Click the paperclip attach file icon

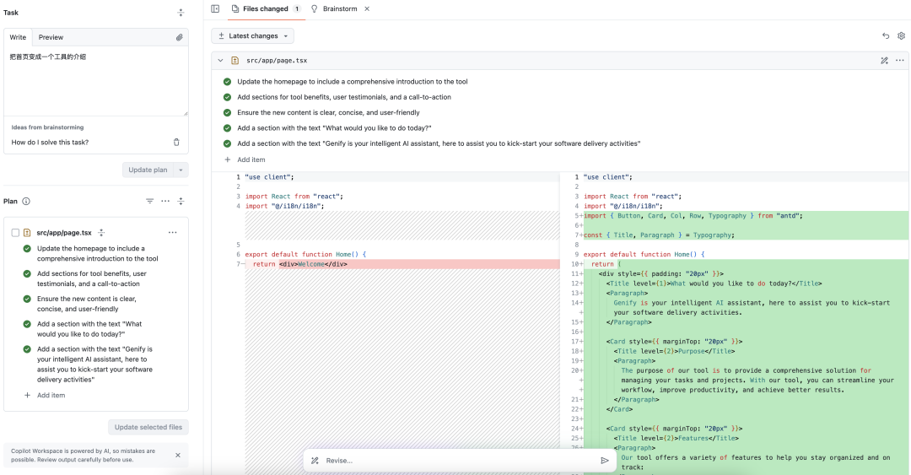[180, 37]
